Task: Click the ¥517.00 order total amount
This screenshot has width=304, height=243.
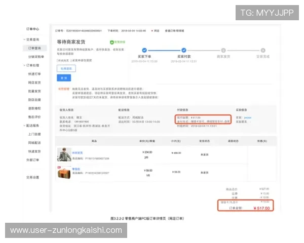Action: click(x=262, y=208)
